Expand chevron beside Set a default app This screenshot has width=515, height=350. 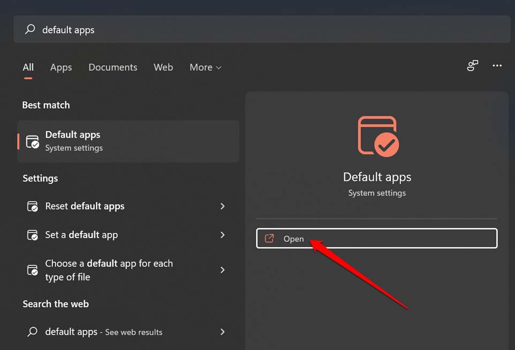(x=222, y=235)
